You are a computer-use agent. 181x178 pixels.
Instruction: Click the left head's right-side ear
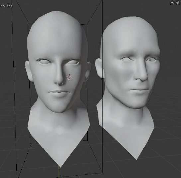pos(88,71)
